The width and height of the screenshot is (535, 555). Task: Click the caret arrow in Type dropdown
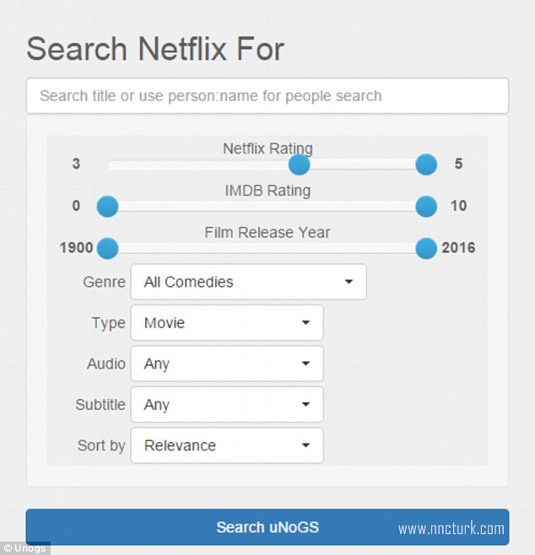pos(305,322)
